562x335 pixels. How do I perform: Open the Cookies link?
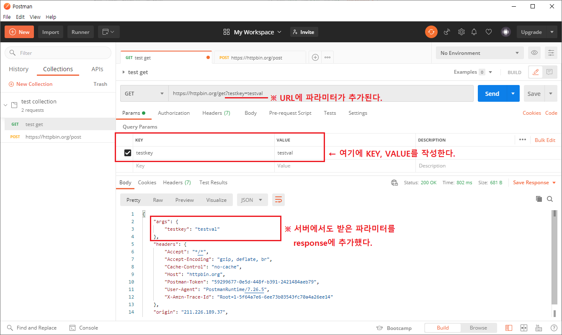tap(532, 113)
